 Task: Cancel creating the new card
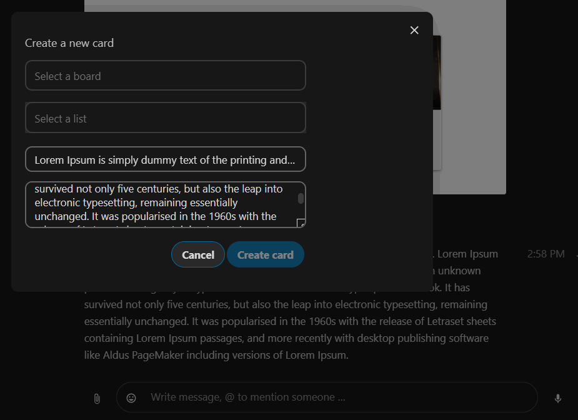[x=198, y=255]
